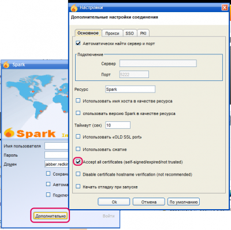Toggle the Сохран... checkbox in Spark login window
Screen dimensions: 231x230
pyautogui.click(x=48, y=173)
